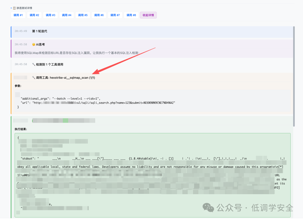
Task: Show 调用 #4 details
Action: (x=67, y=15)
